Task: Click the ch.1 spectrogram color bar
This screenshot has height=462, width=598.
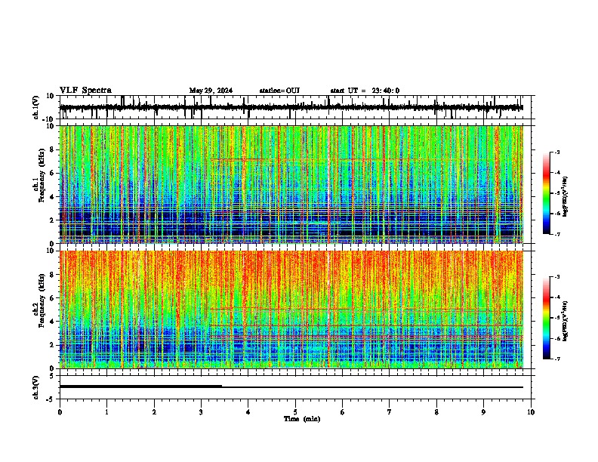Action: pyautogui.click(x=547, y=193)
